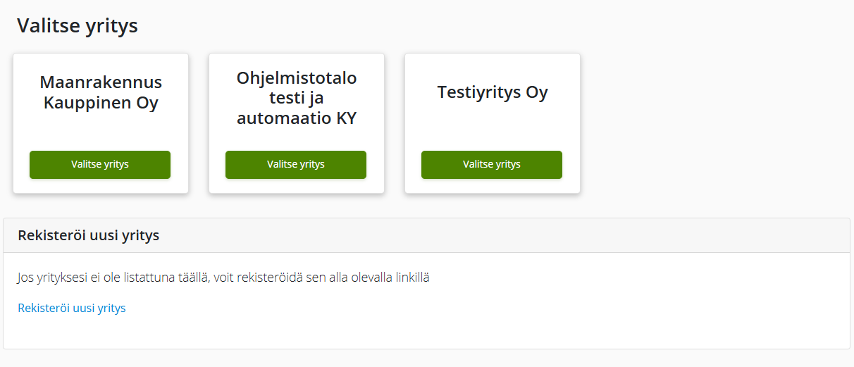
Task: Click the text starting with 'Jos yrityksesi ei ole listattuna'
Action: point(223,278)
